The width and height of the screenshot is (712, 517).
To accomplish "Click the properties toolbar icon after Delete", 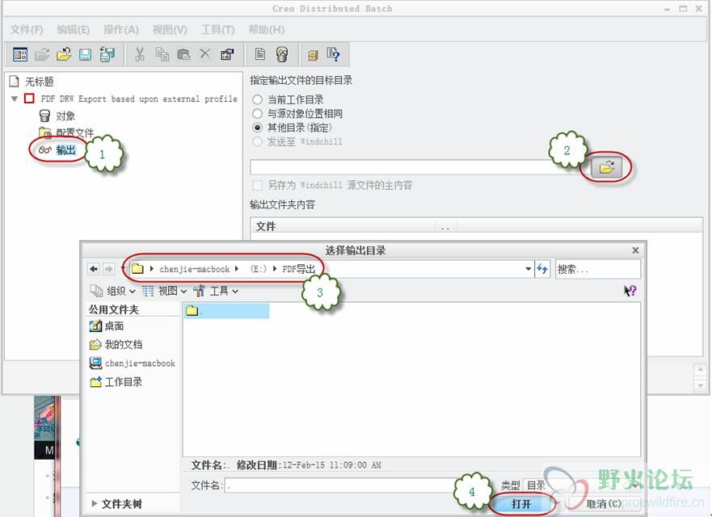I will (x=227, y=54).
